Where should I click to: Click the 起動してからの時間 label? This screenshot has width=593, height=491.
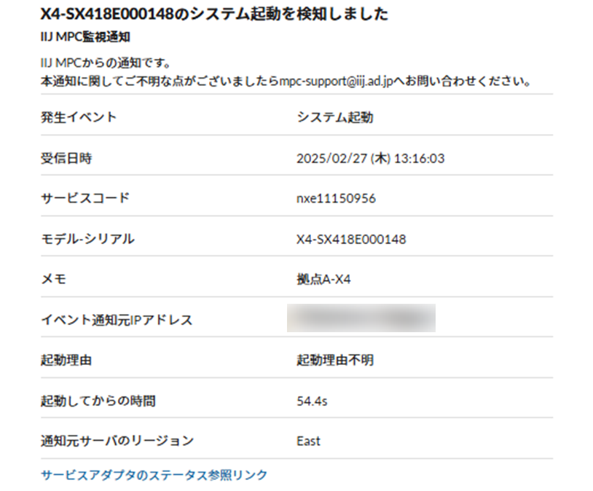coord(98,401)
